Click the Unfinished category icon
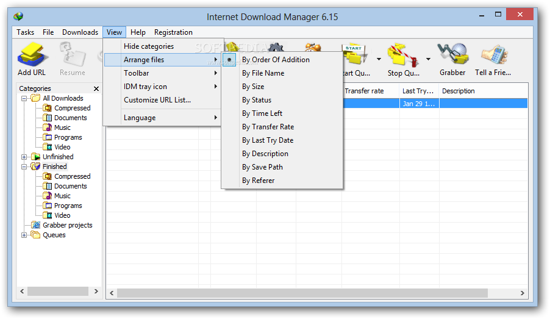 (35, 157)
